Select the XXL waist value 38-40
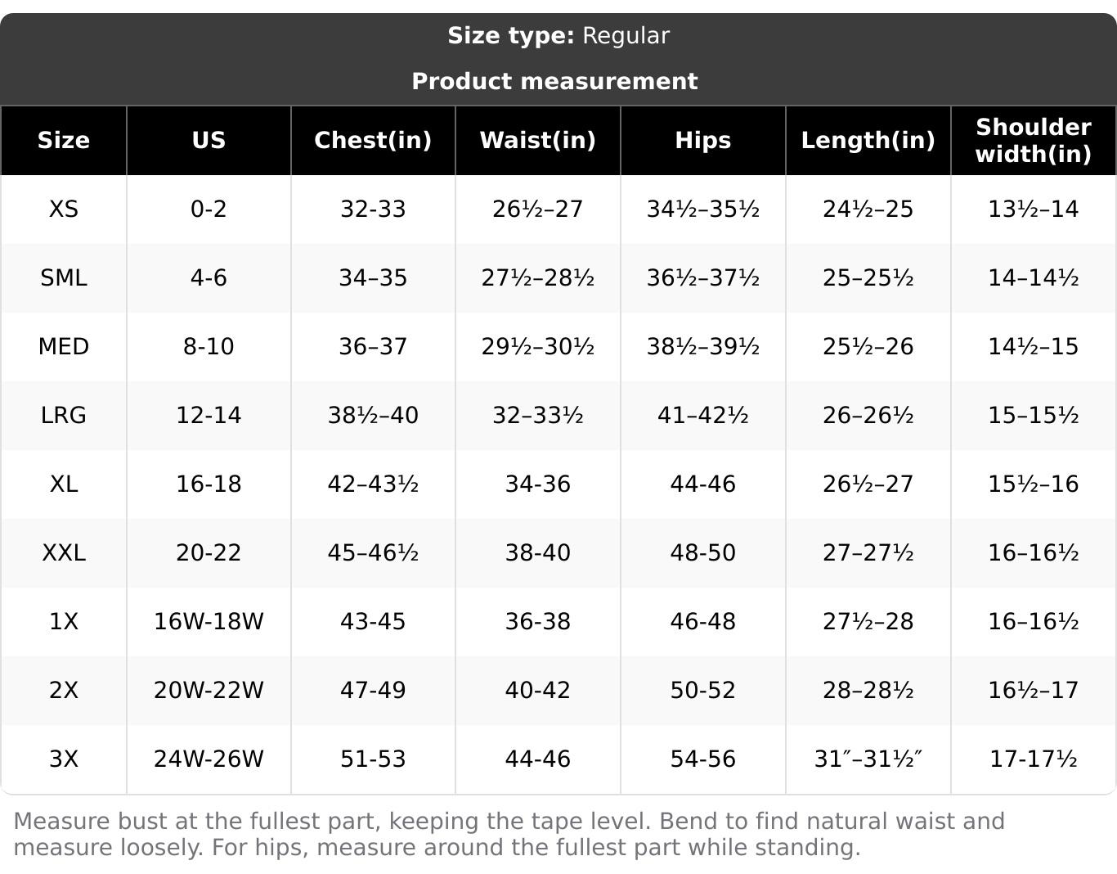This screenshot has height=874, width=1117. [x=537, y=553]
